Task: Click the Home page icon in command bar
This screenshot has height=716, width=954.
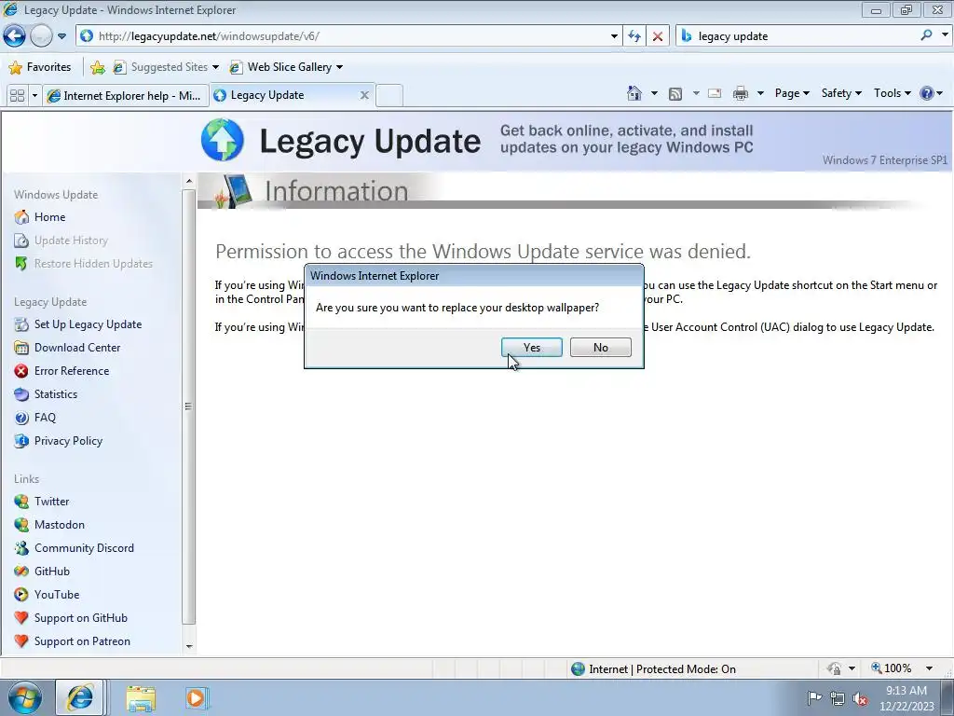Action: tap(634, 93)
